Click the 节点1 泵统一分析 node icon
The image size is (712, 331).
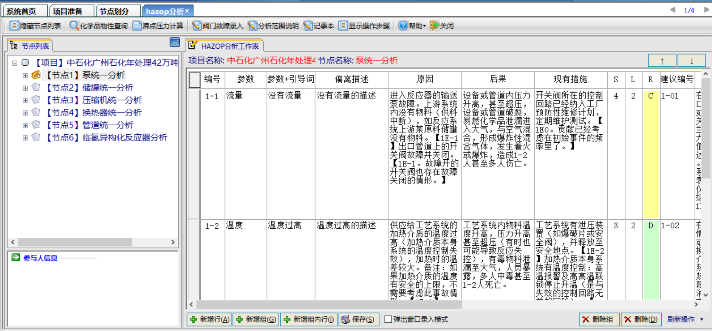(36, 75)
